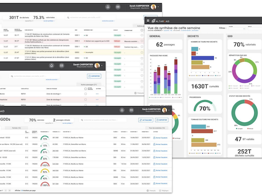
Task: Open the Autres passages tab in storage-zone window
Action: click(89, 85)
